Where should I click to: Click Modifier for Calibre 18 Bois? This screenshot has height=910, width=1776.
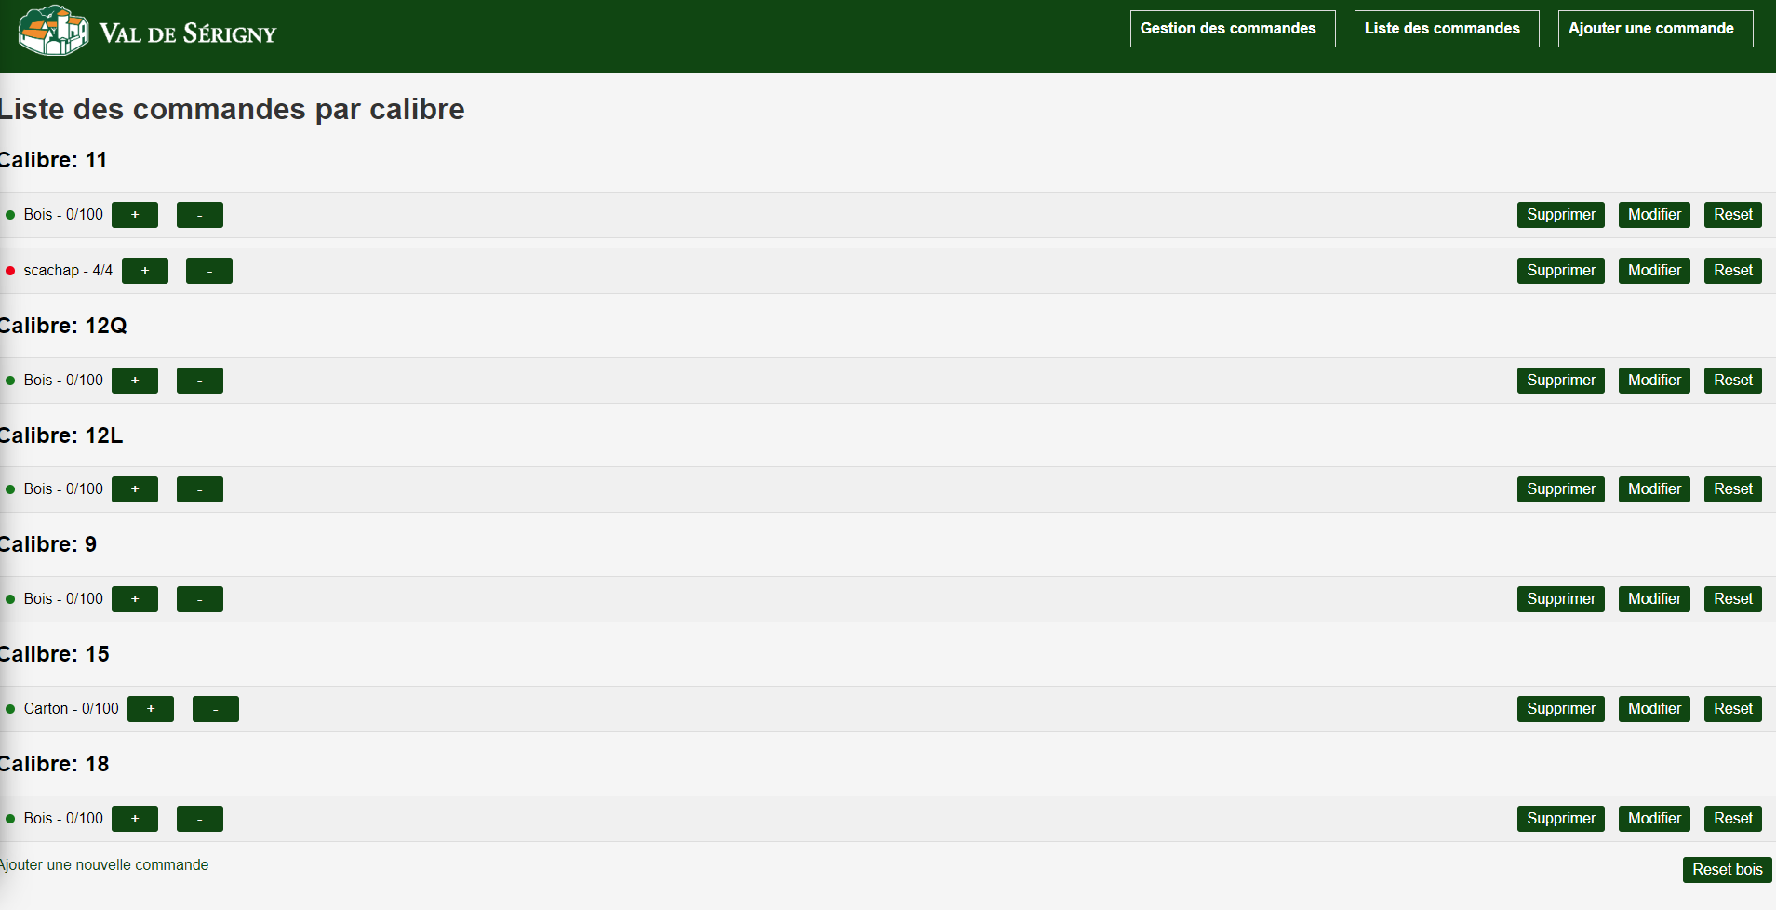tap(1653, 819)
